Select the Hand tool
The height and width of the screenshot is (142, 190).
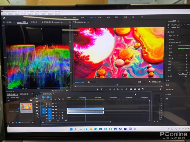[x=37, y=113]
